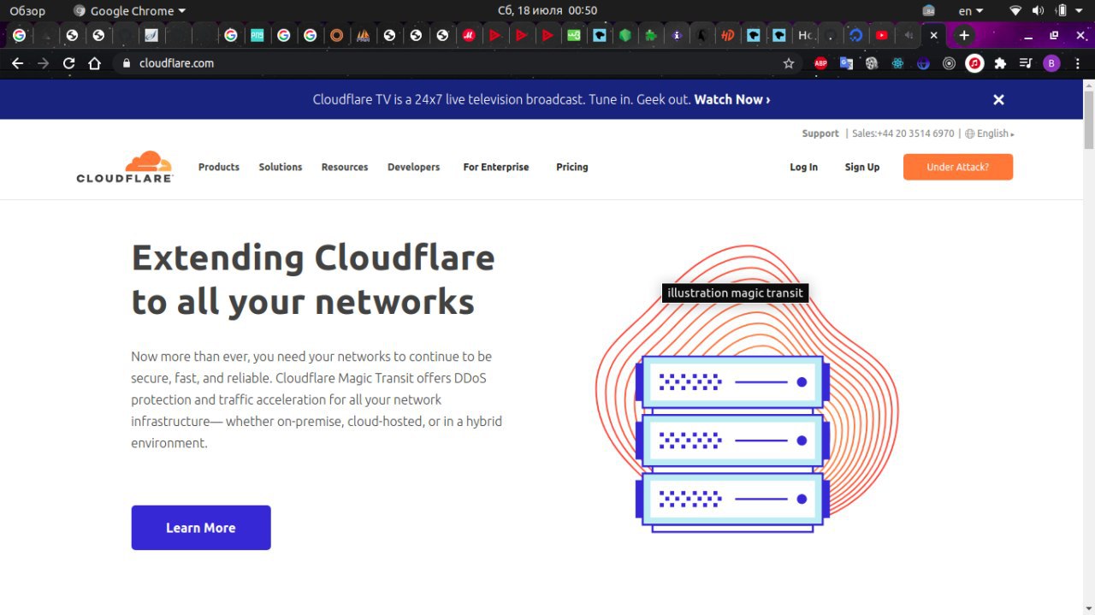Click the battery icon in top panel
Screen dimensions: 1095x615
(x=1062, y=10)
